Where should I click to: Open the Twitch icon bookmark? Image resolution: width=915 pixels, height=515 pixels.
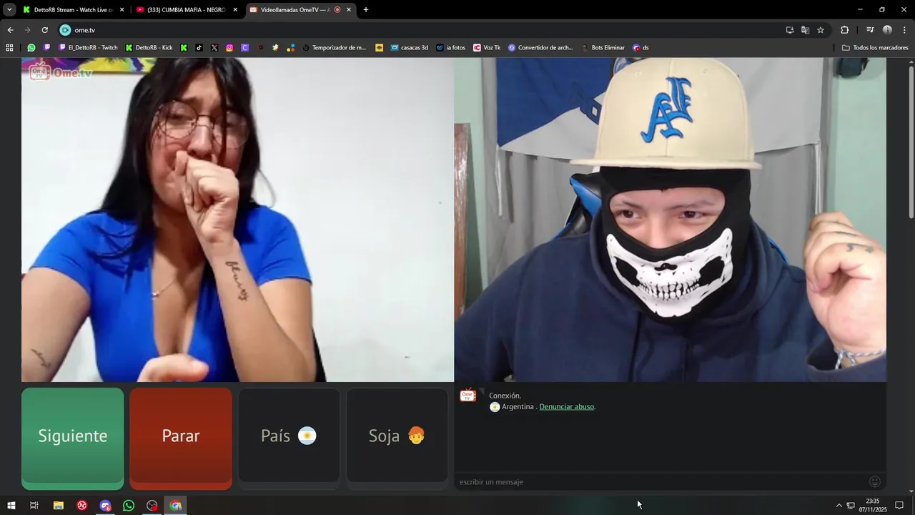tap(47, 48)
